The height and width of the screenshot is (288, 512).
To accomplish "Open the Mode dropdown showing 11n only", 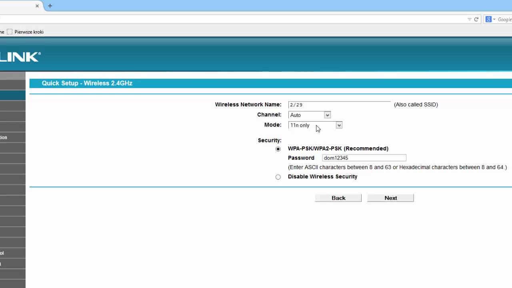I will tap(315, 125).
